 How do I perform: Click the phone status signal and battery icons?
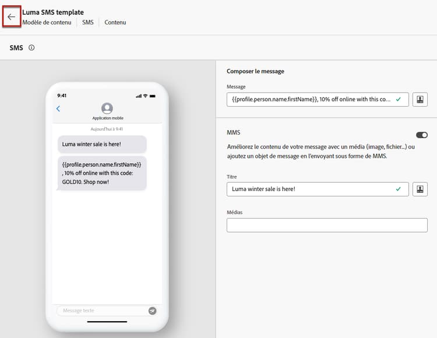(146, 96)
